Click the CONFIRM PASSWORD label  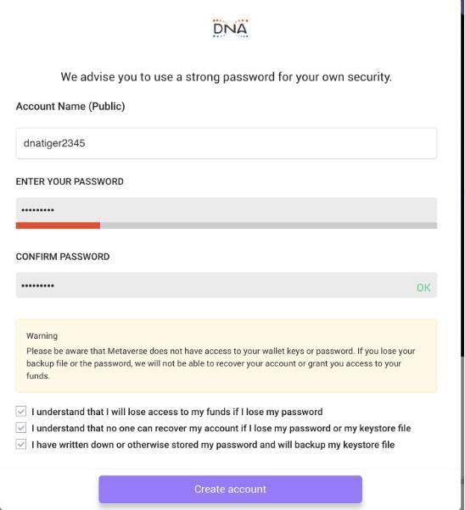point(63,257)
